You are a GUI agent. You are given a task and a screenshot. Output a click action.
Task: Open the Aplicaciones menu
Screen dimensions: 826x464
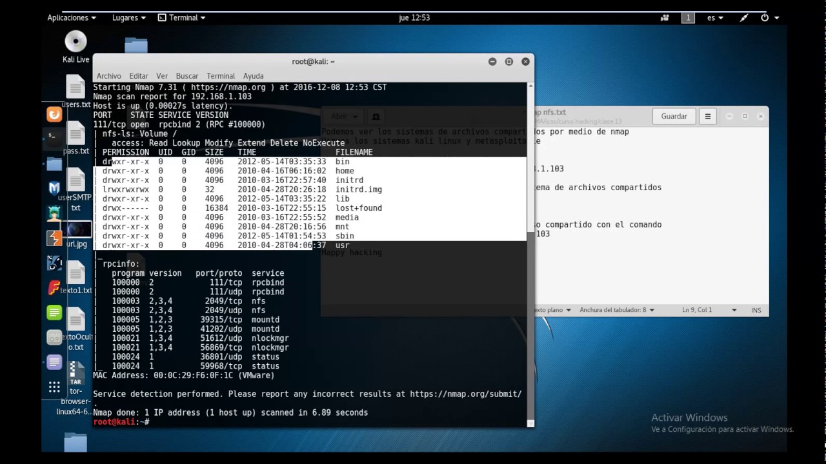tap(71, 18)
